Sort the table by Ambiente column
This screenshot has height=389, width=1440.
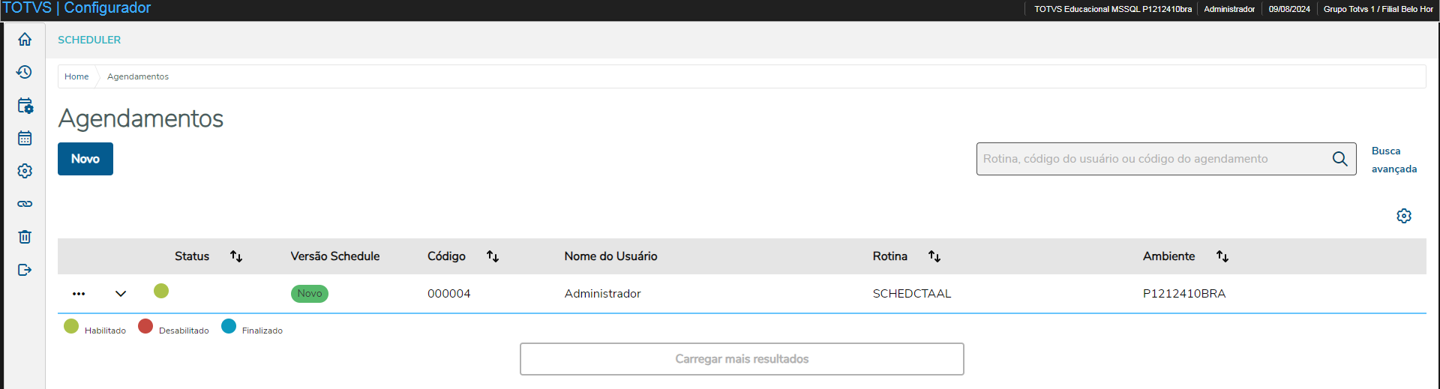(x=1222, y=256)
